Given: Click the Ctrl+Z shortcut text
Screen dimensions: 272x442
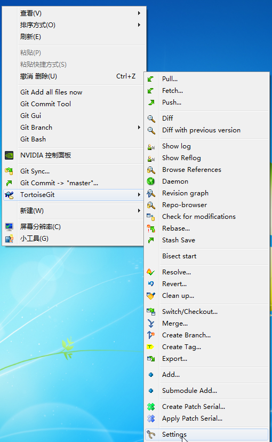Looking at the screenshot, I should pyautogui.click(x=126, y=76).
